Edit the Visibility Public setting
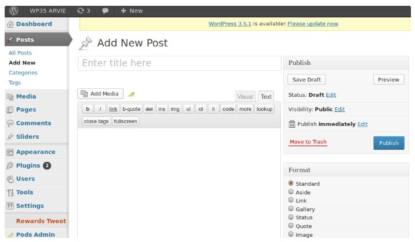415x242 pixels. pyautogui.click(x=340, y=109)
